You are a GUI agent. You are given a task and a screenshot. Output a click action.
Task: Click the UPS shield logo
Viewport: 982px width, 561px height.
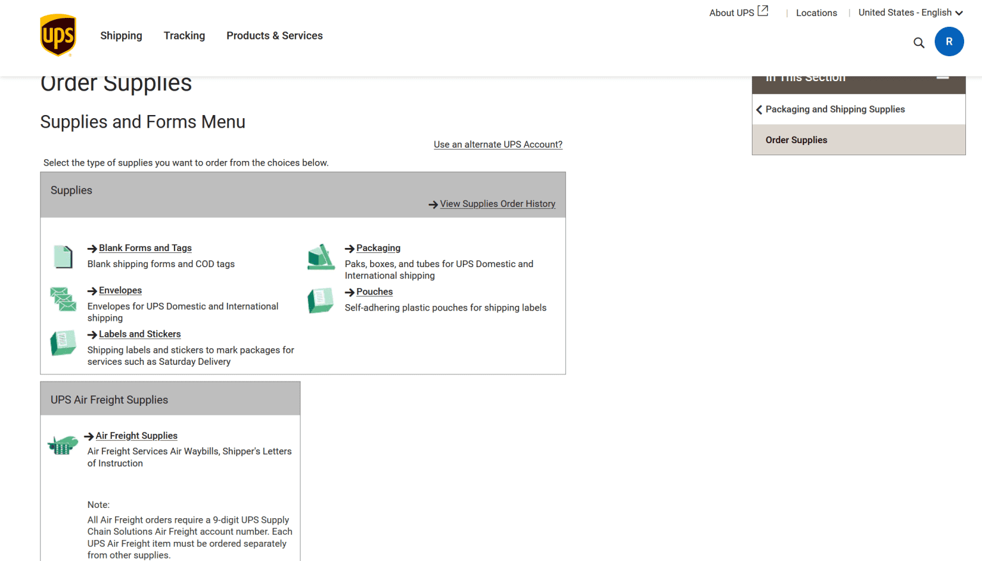click(58, 36)
